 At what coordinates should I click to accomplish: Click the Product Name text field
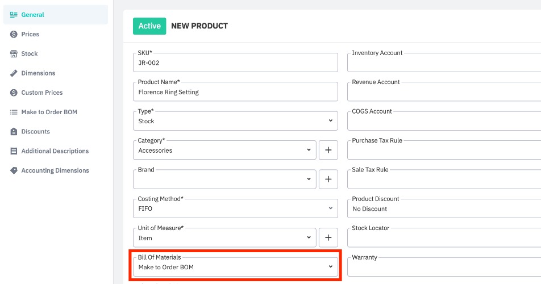(235, 92)
